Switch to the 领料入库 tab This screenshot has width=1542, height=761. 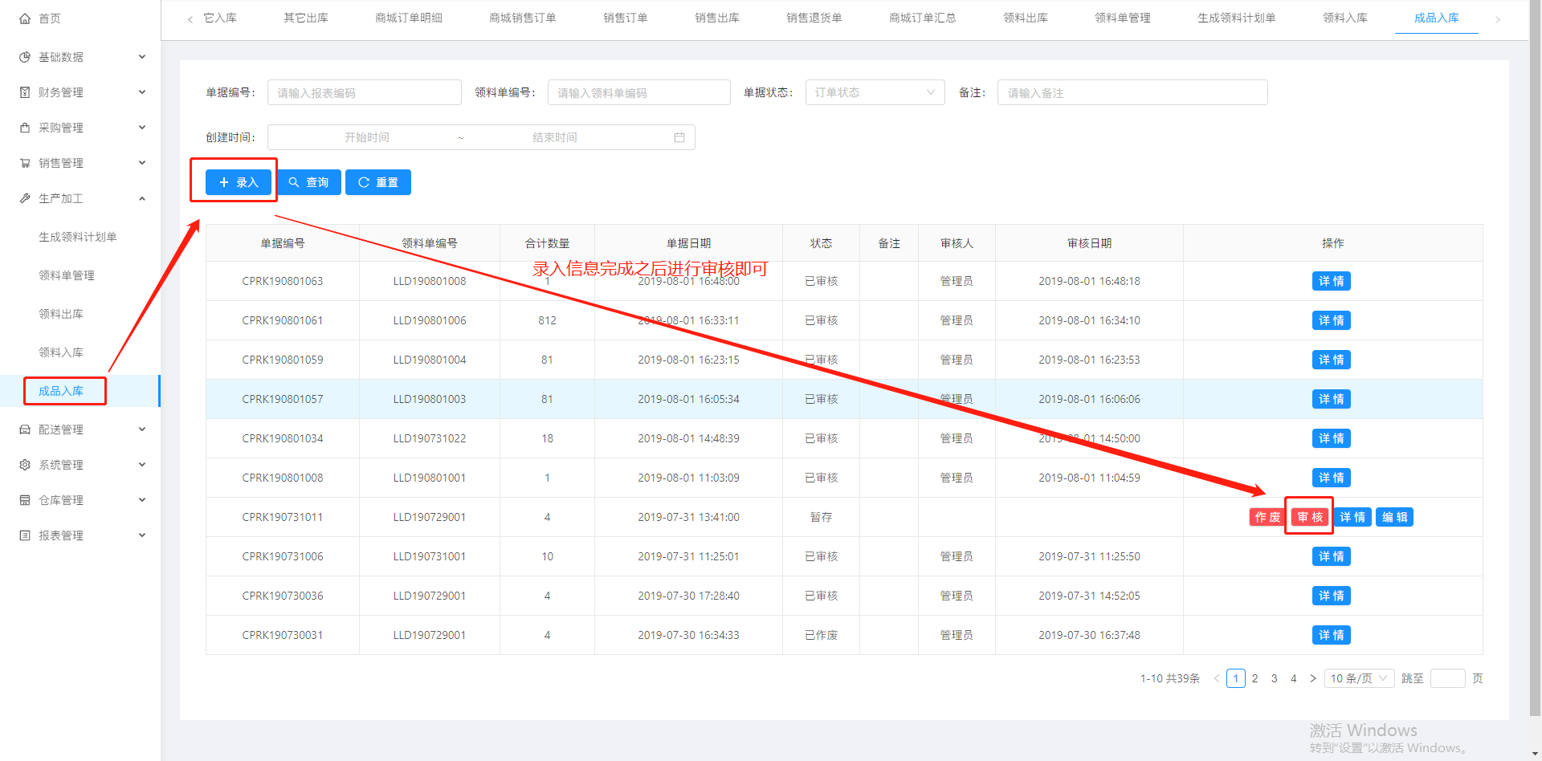(x=1345, y=18)
